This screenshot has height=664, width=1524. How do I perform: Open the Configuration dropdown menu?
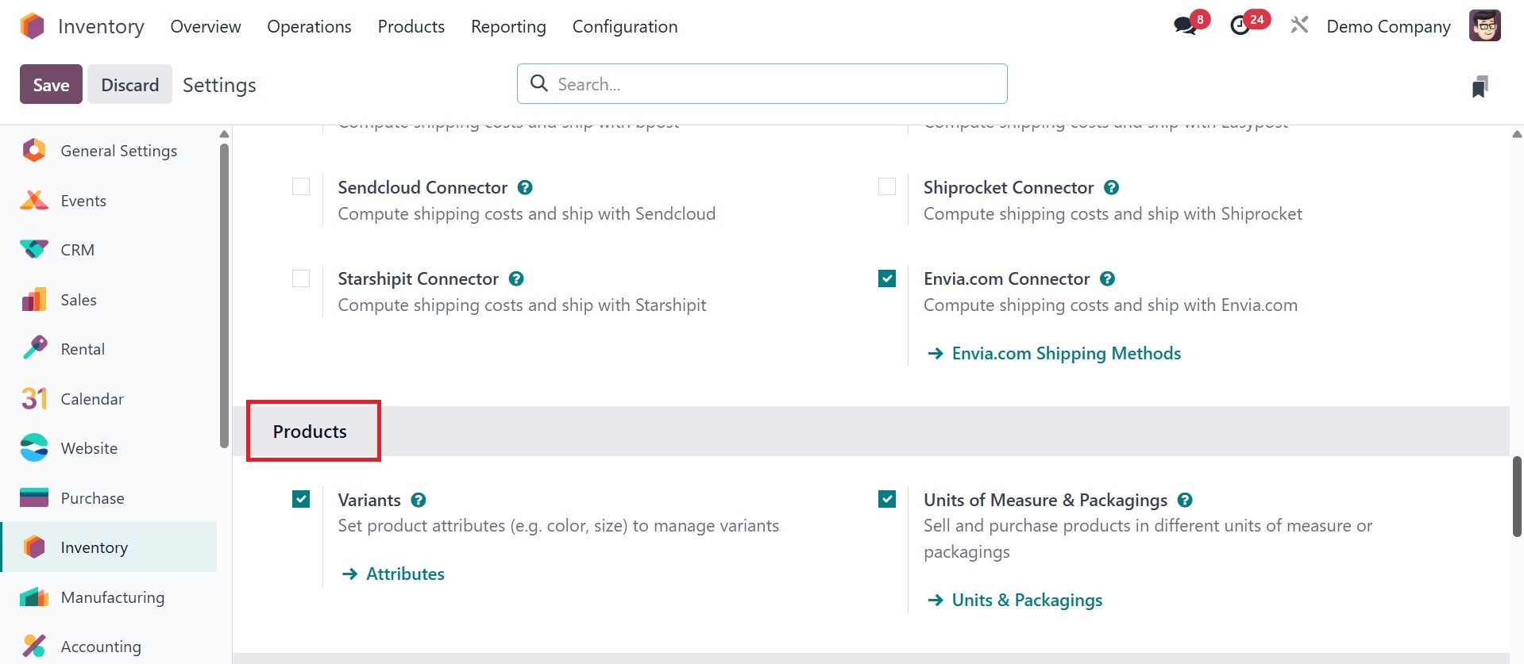point(624,27)
